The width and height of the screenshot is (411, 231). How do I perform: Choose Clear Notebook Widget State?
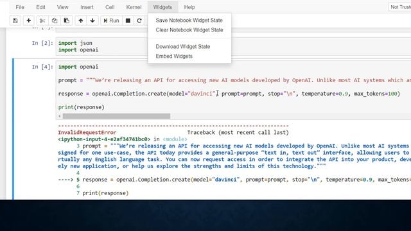coord(189,30)
